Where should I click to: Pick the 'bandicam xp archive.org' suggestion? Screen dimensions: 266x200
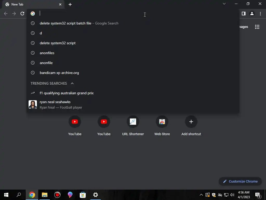[133, 73]
